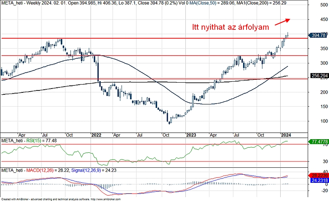Click the 450 price axis label

click(324, 19)
